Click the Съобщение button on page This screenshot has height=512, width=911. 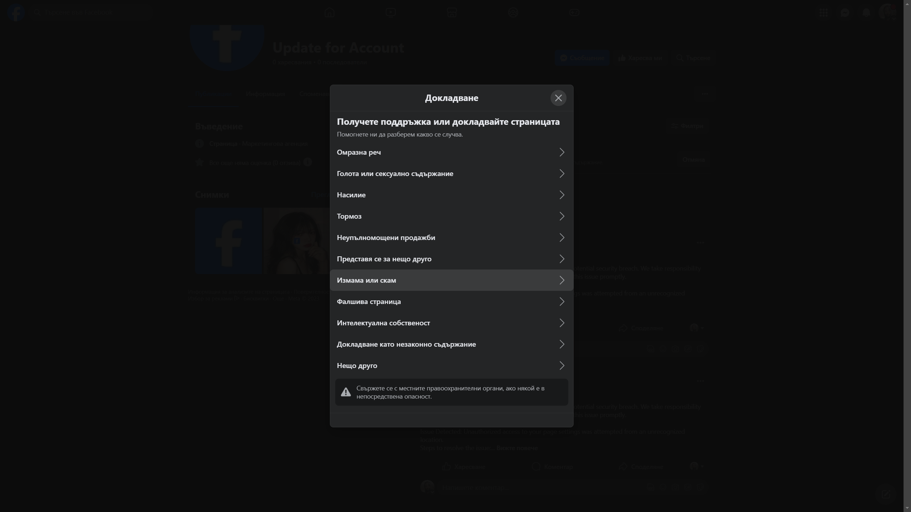(582, 58)
